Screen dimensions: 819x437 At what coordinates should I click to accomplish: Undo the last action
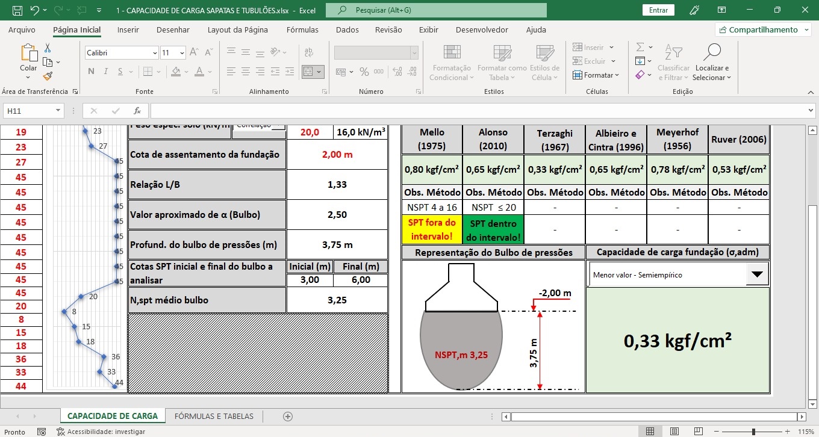coord(34,10)
